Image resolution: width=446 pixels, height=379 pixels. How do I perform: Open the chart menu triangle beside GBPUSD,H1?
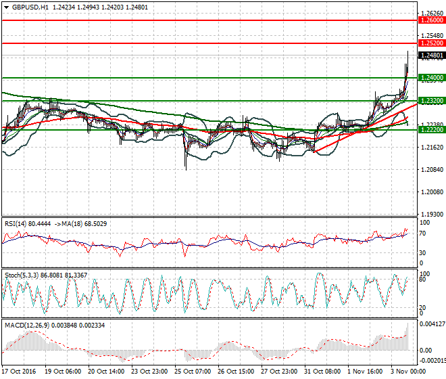pos(6,7)
